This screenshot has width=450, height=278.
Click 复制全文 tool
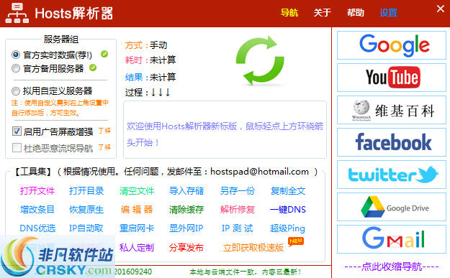pos(288,190)
